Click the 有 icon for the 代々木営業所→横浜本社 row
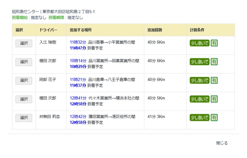247x158 pixels. 214,99
